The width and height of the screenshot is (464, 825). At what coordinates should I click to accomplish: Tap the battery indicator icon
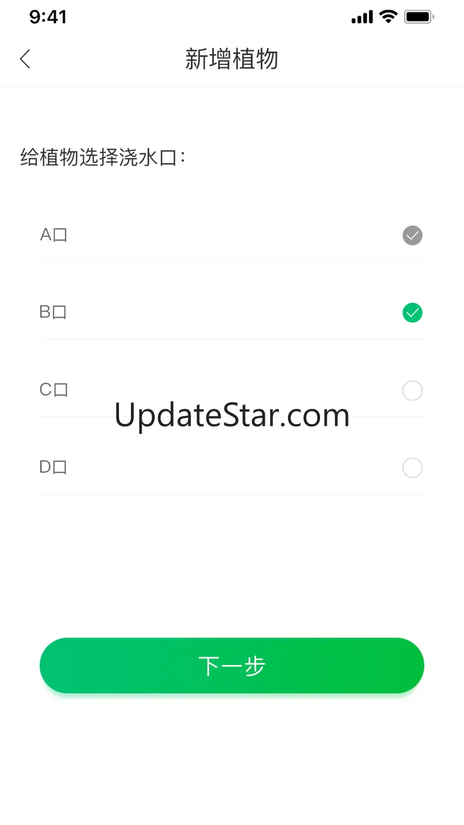[x=419, y=17]
